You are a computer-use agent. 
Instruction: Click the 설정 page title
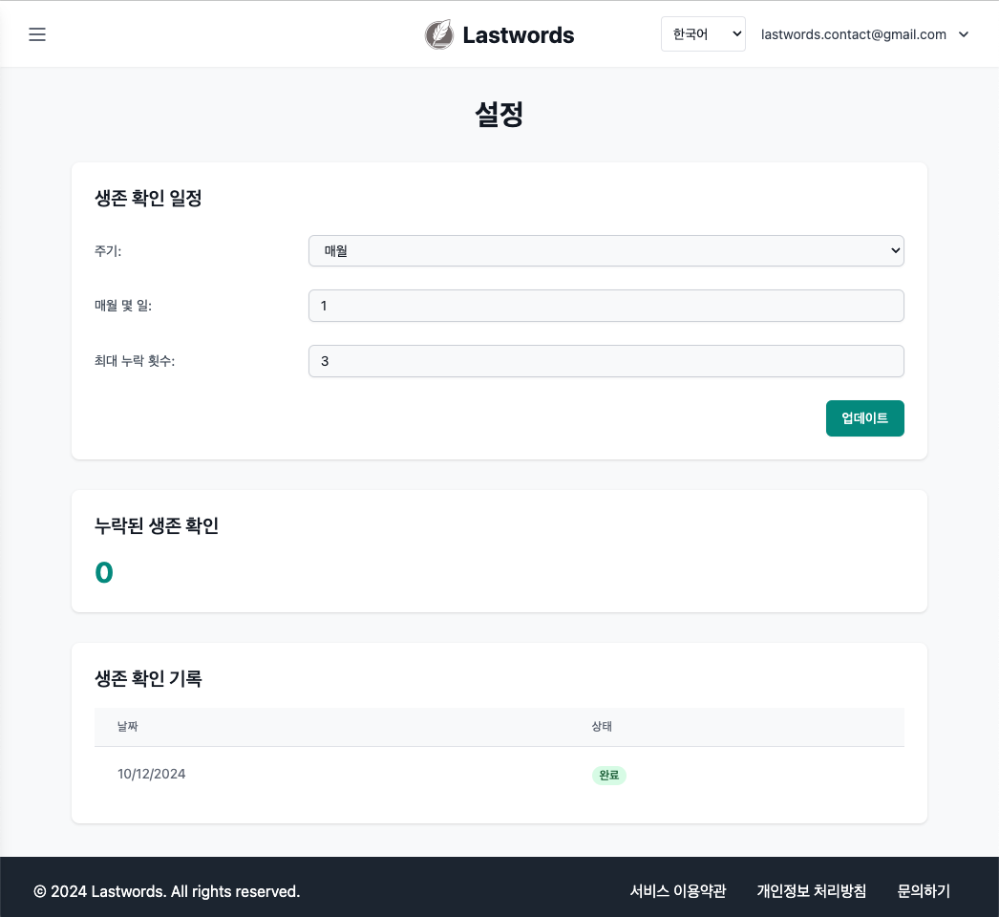[499, 115]
